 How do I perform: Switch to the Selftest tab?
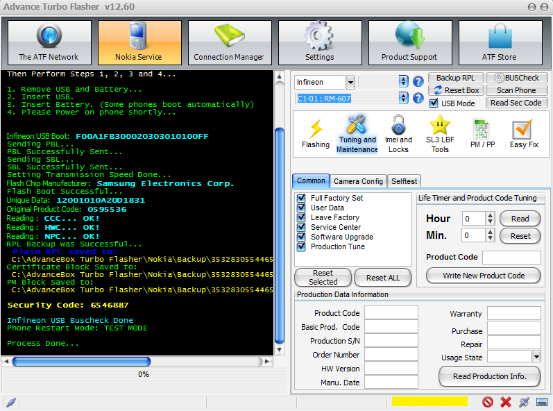[405, 181]
